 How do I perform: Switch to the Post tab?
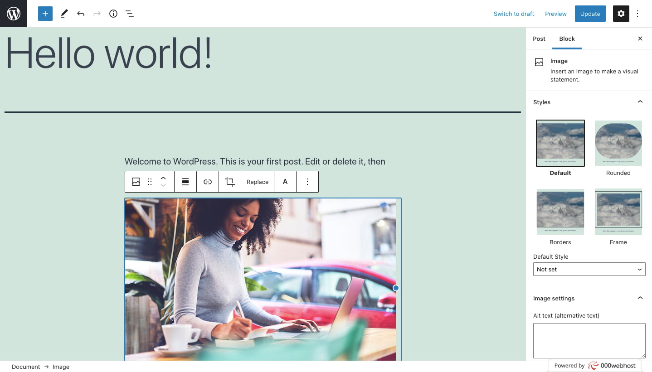(x=539, y=39)
